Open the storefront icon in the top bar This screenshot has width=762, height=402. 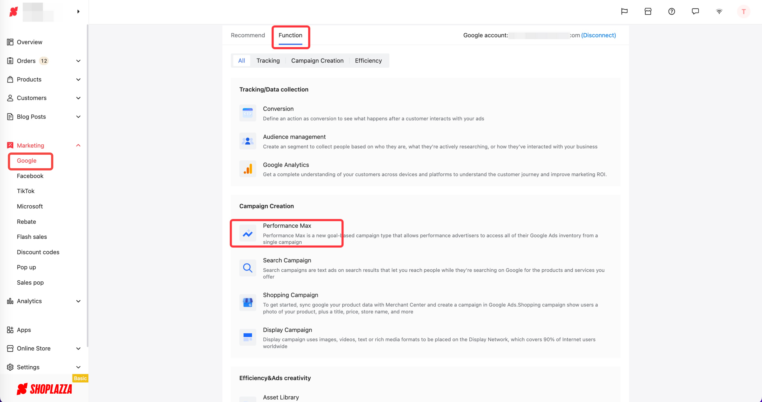point(648,11)
